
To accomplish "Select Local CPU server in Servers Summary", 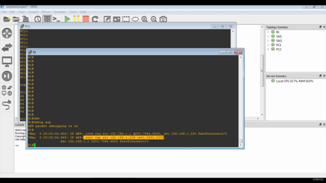I will click(x=294, y=81).
